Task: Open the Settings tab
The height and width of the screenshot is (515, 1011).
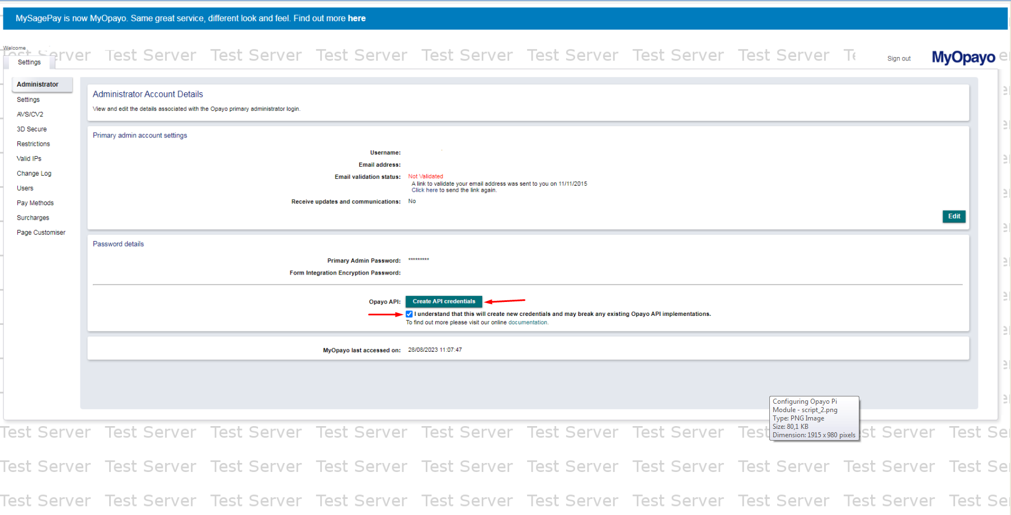Action: coord(29,62)
